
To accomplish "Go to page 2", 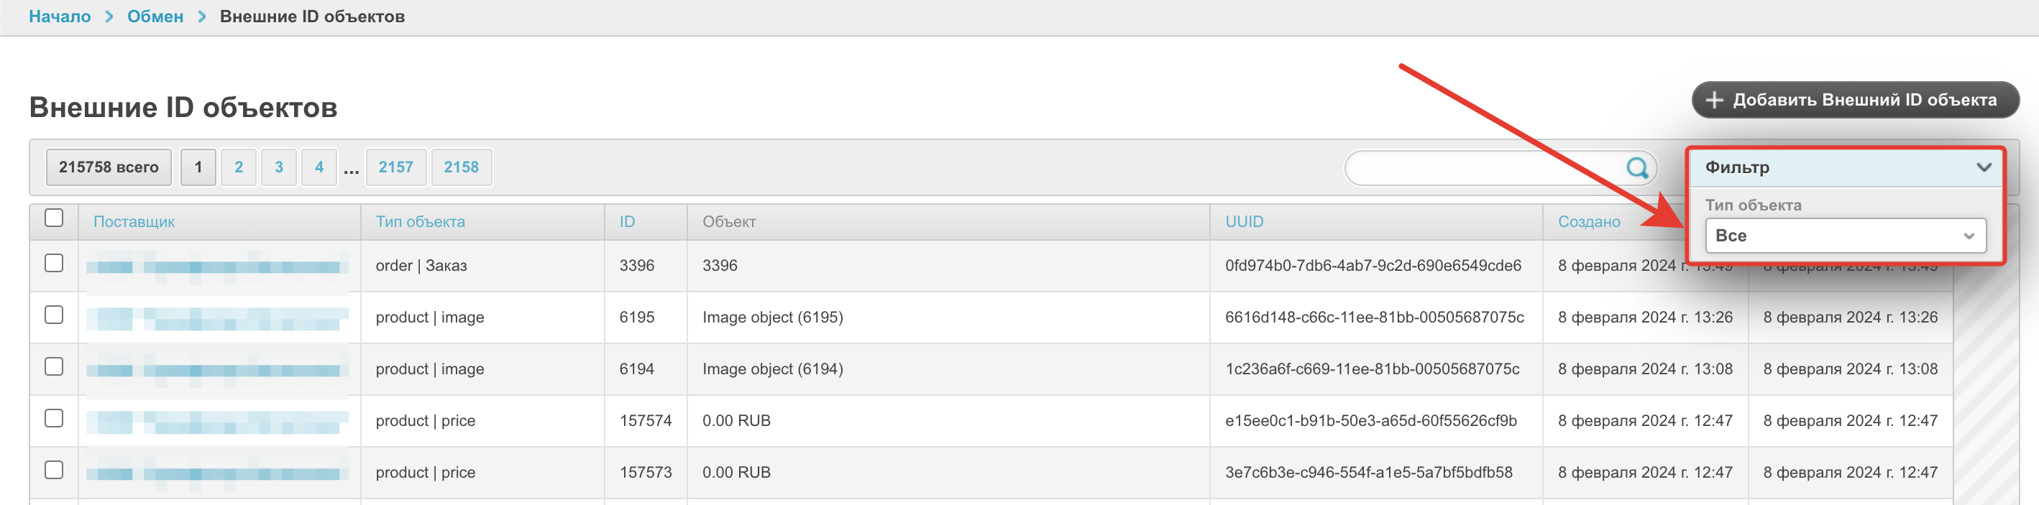I will (238, 167).
